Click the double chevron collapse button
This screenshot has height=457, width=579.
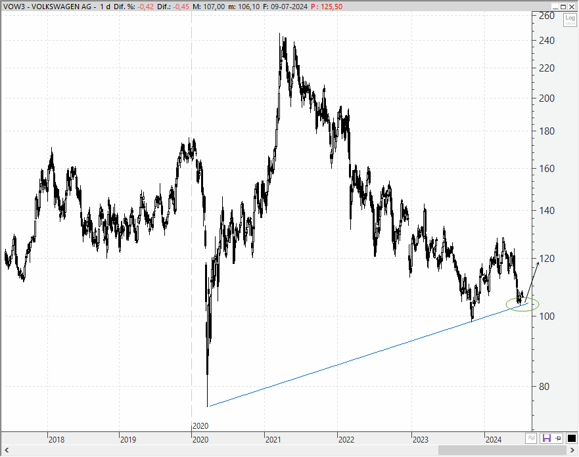531,438
